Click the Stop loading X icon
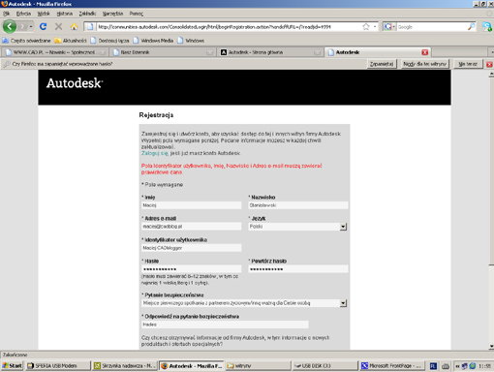 58,26
